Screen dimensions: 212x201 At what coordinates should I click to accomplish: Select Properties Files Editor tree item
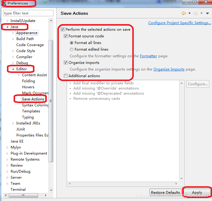coord(32,135)
